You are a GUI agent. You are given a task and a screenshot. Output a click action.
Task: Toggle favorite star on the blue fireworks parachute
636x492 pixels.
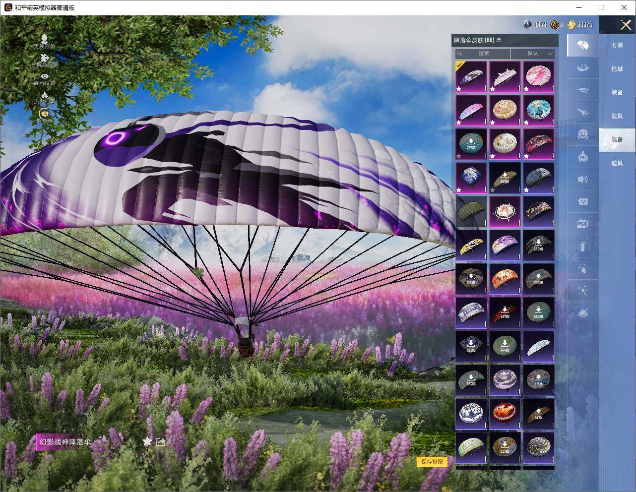459,190
